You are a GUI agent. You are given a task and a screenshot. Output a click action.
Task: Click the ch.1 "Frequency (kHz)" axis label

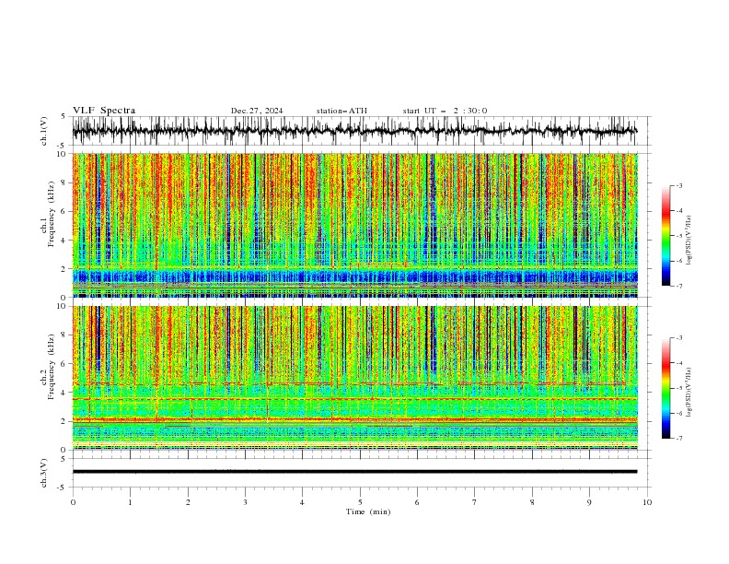[52, 214]
